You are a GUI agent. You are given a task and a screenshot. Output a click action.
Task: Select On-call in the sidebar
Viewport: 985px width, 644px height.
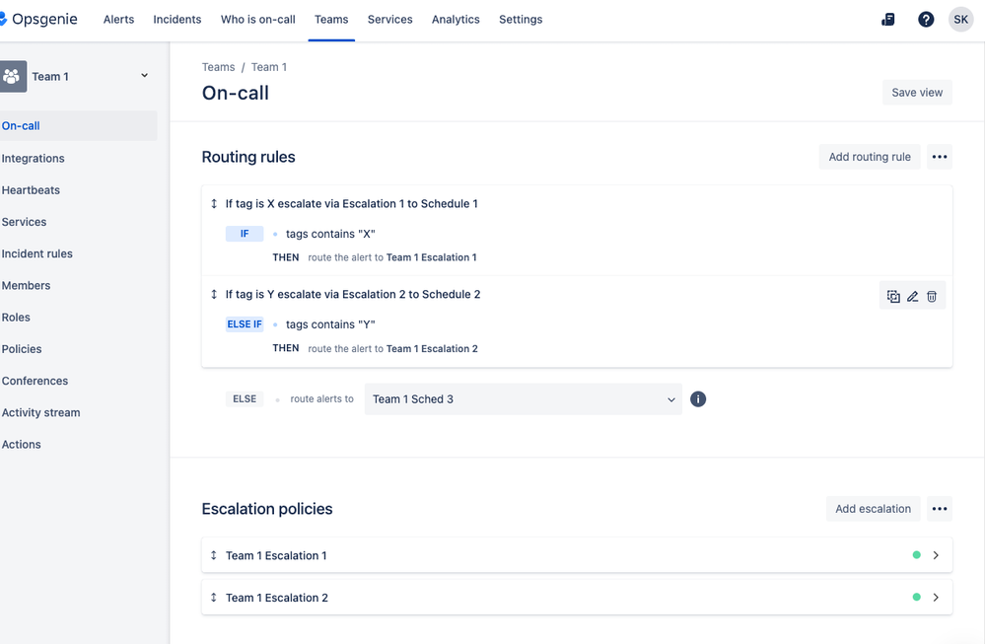coord(78,125)
